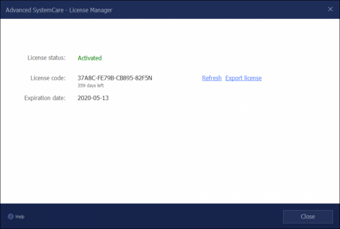The height and width of the screenshot is (229, 340).
Task: Close the License Manager window with X
Action: pyautogui.click(x=330, y=9)
